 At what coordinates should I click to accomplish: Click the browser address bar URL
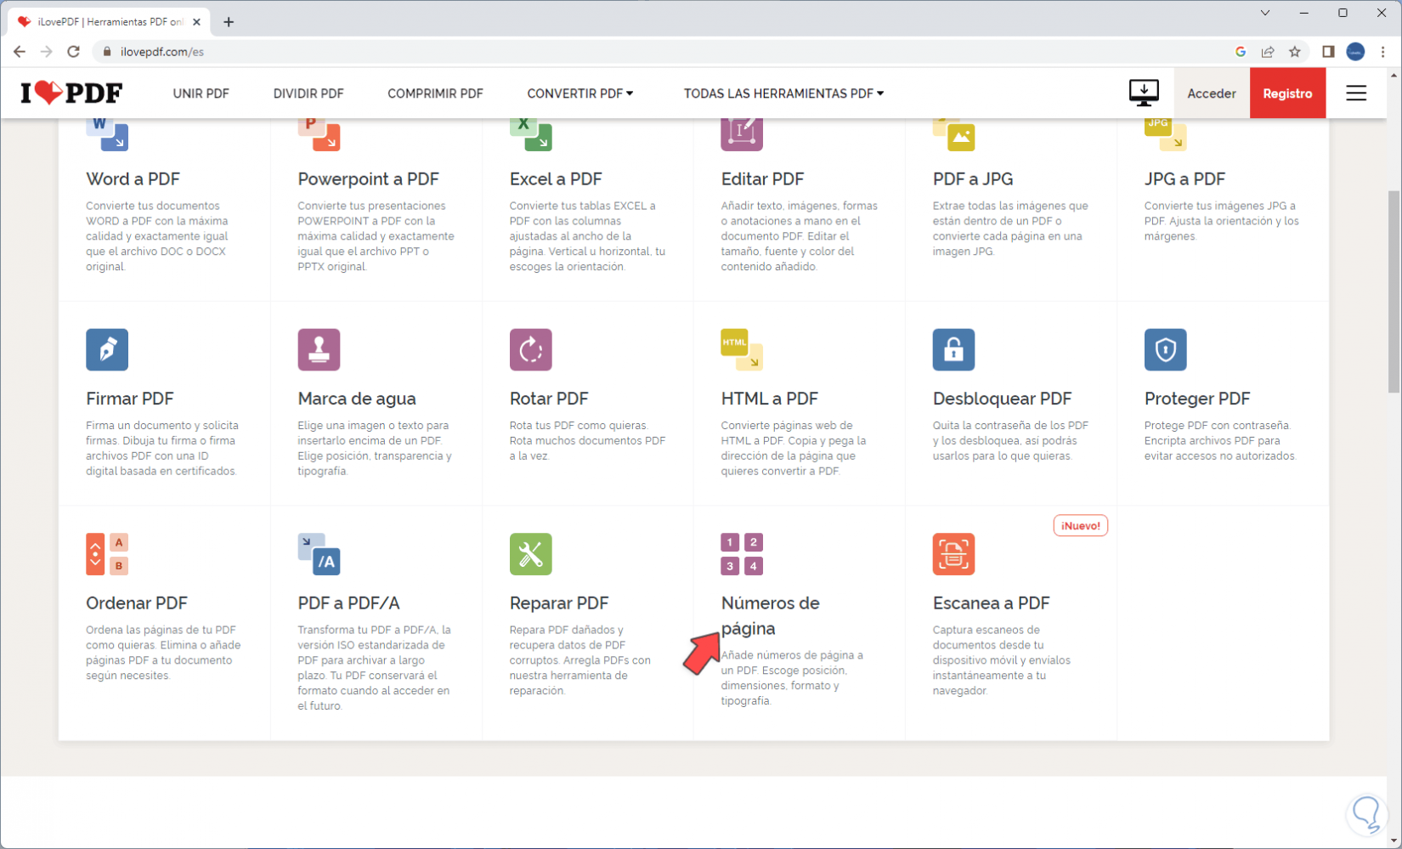pyautogui.click(x=162, y=52)
